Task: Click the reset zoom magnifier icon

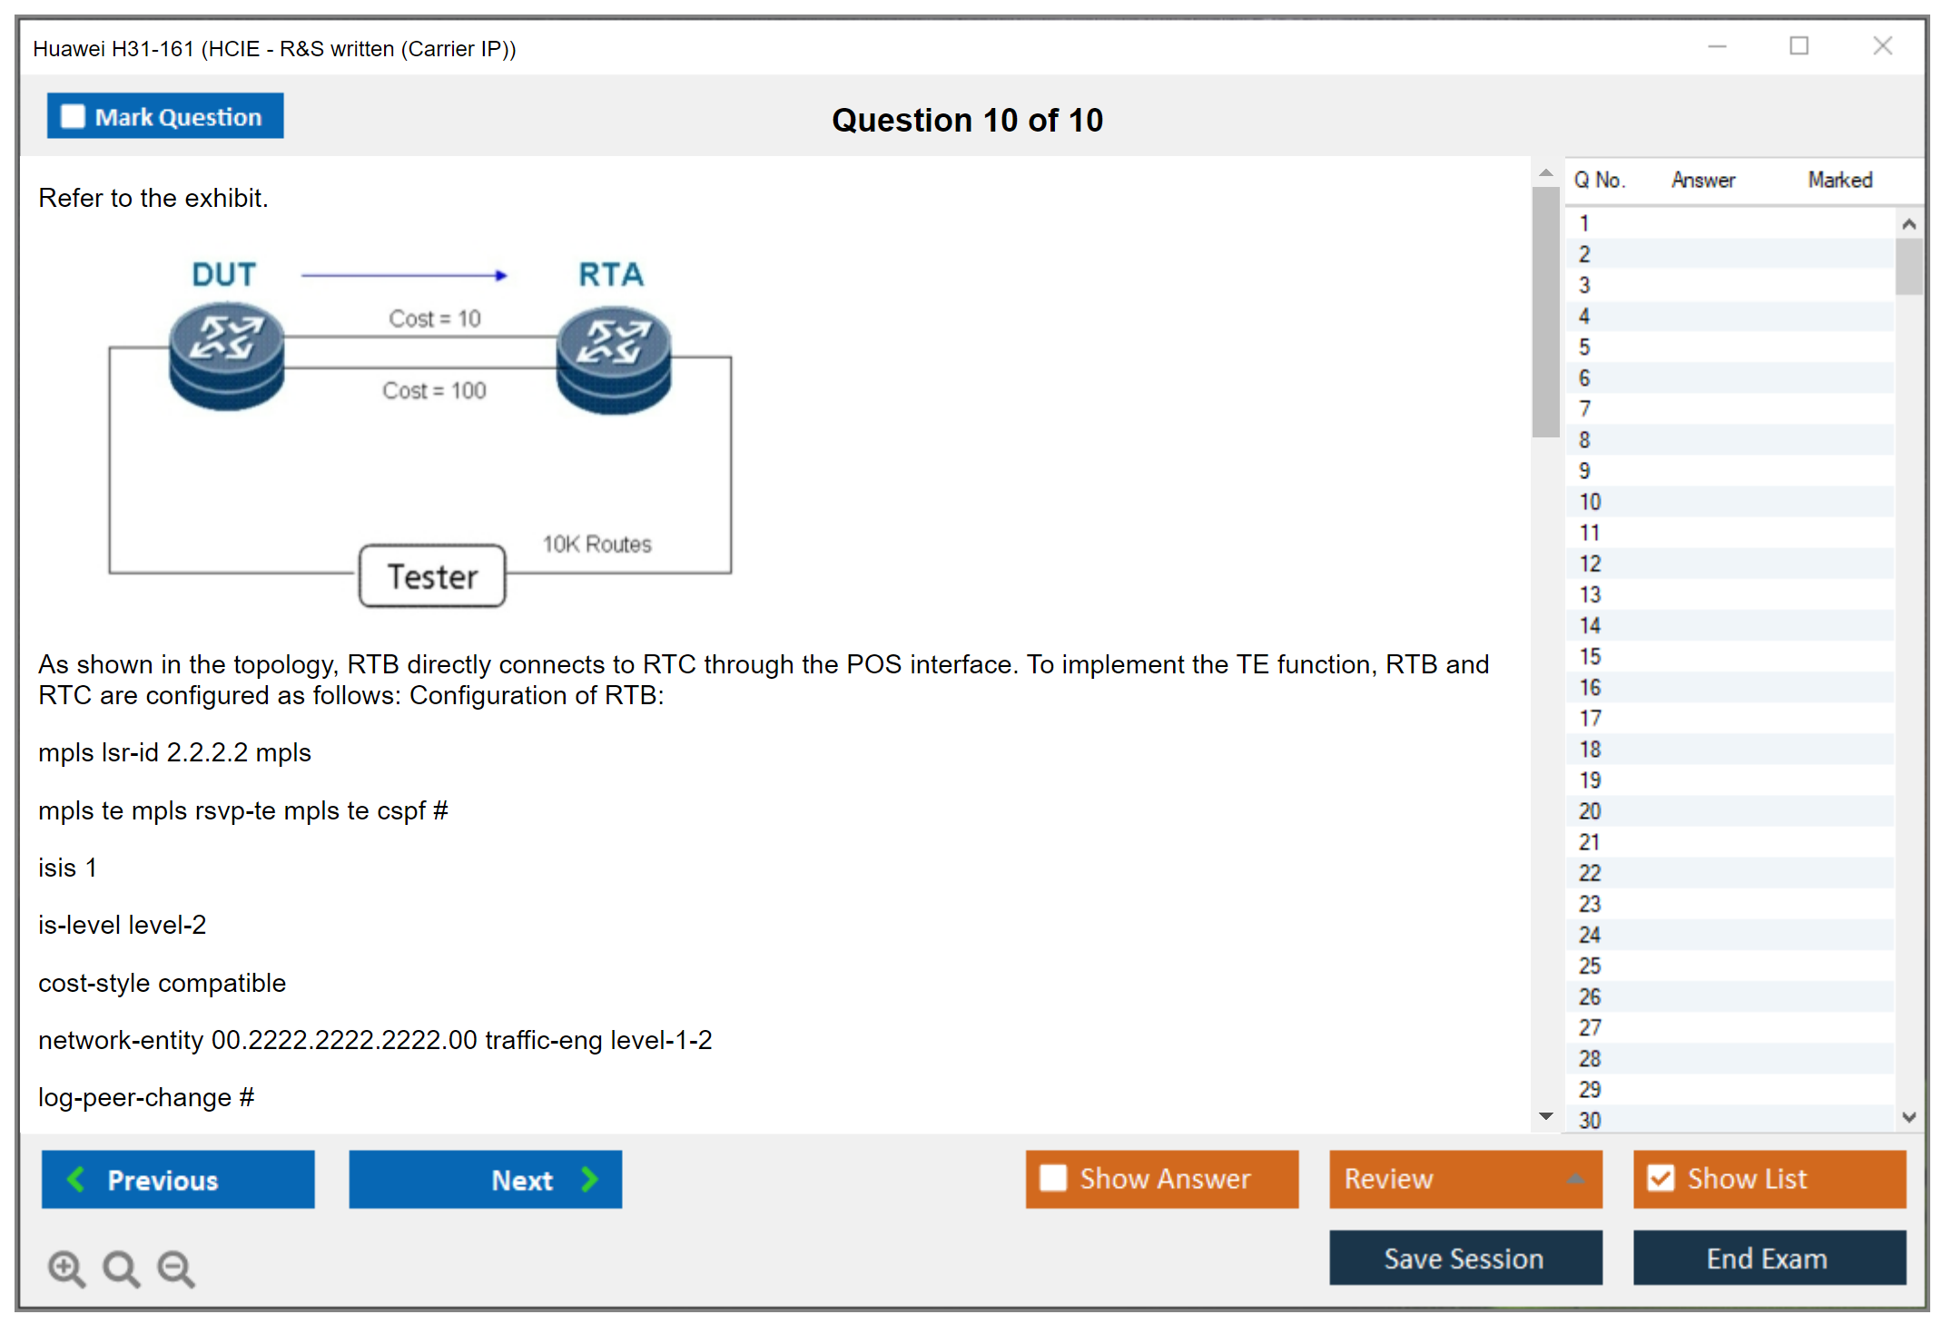Action: tap(121, 1268)
